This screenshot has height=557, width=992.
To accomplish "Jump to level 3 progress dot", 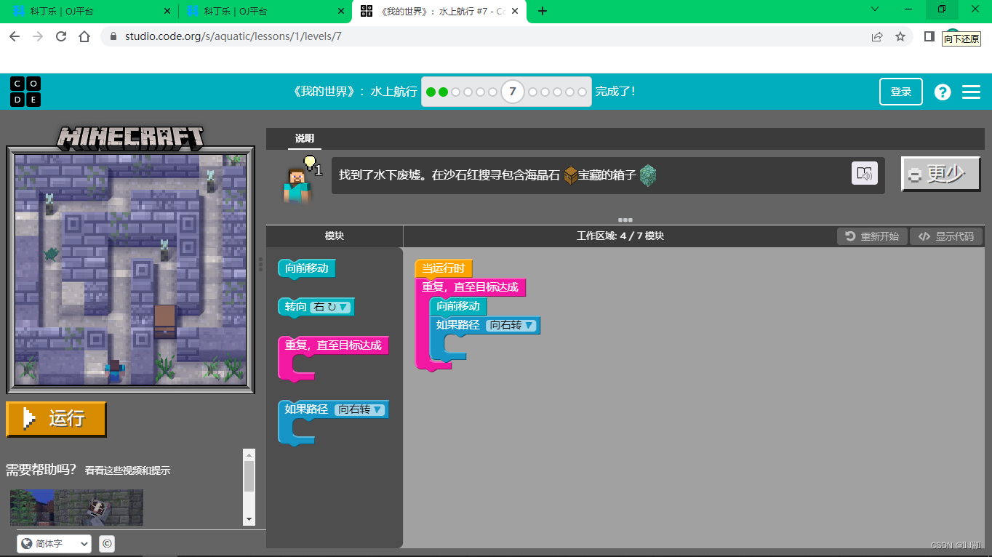I will point(455,92).
